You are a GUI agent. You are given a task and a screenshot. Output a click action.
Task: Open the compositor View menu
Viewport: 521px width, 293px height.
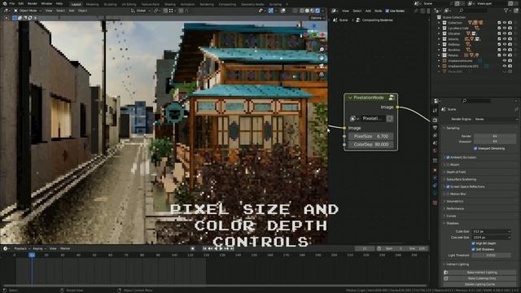pos(345,11)
